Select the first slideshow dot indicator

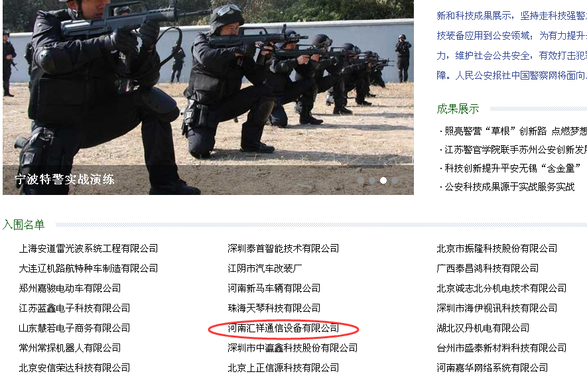(361, 180)
